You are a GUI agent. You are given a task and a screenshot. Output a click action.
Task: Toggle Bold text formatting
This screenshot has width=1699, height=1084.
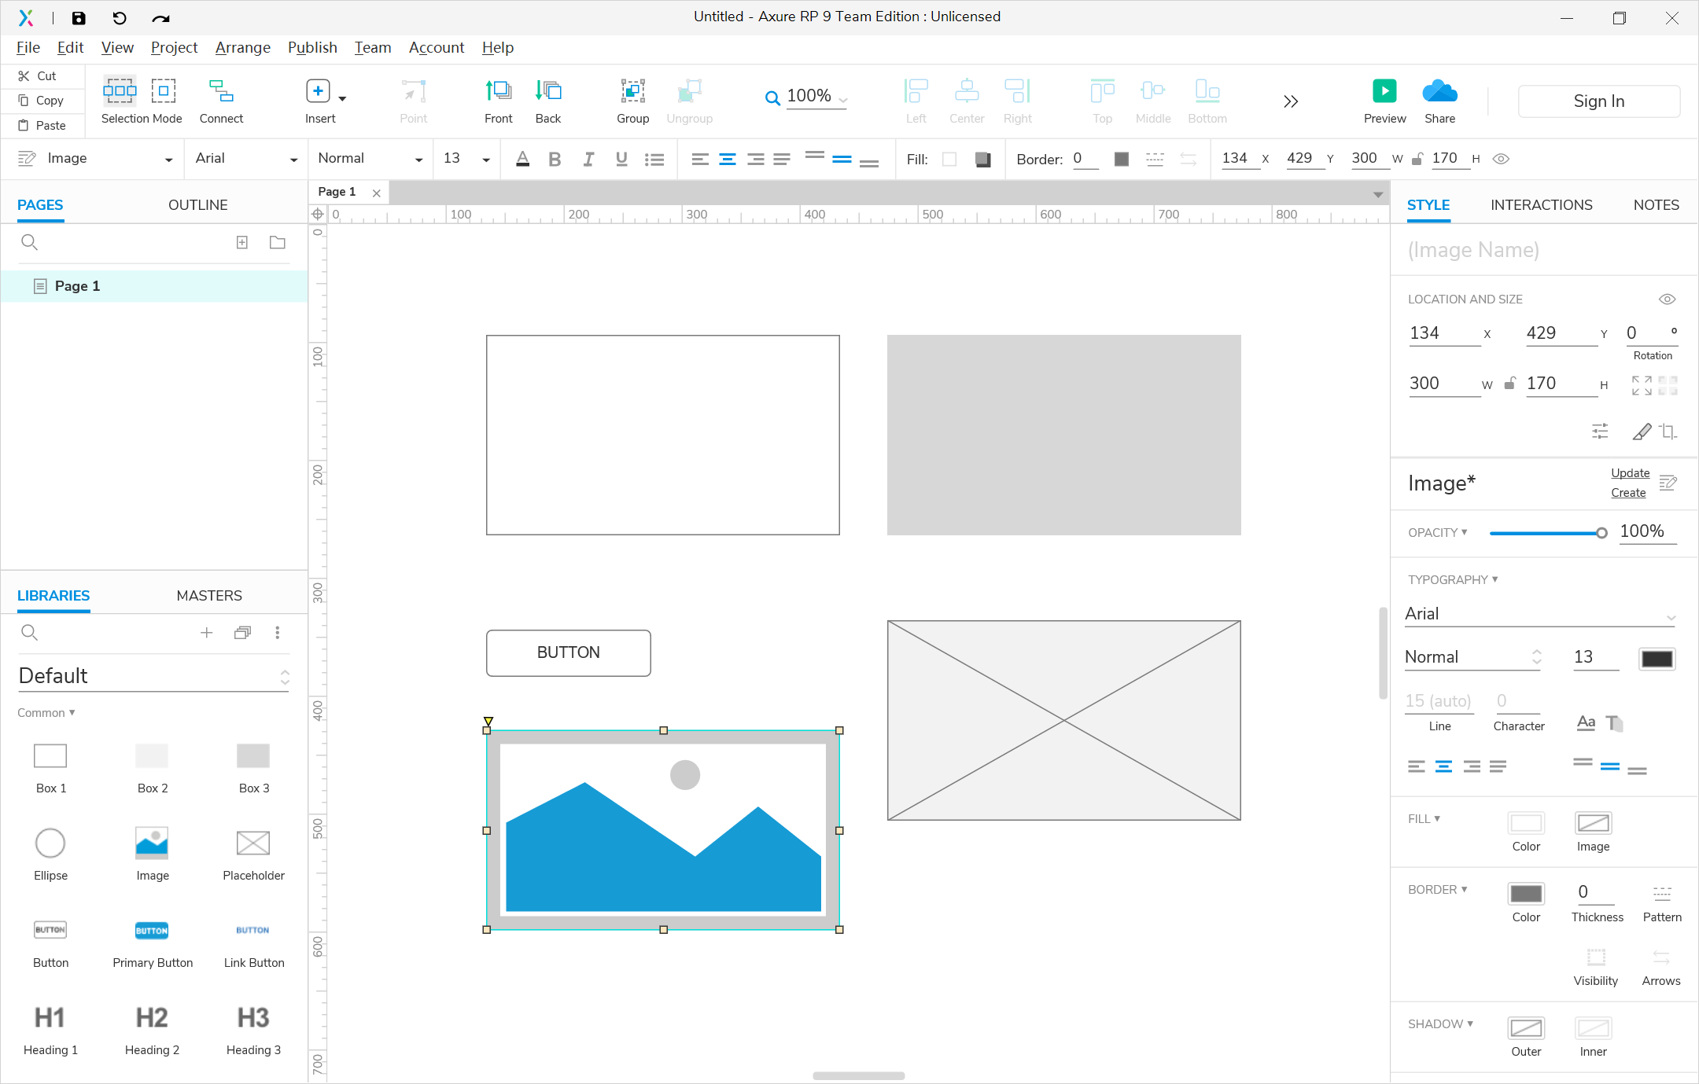tap(555, 160)
